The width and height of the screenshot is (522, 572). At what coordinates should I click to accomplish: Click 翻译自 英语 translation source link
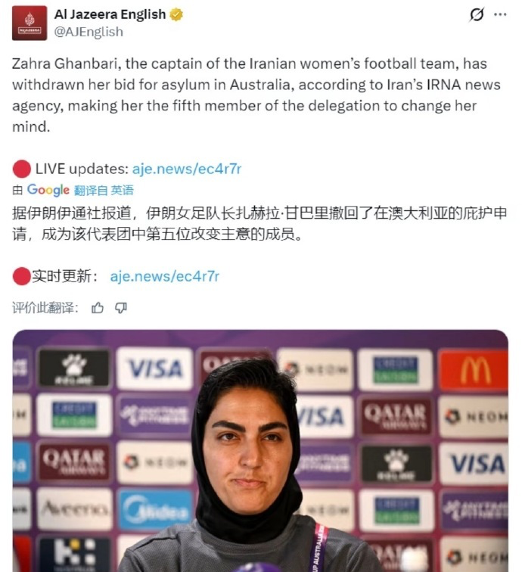(104, 190)
